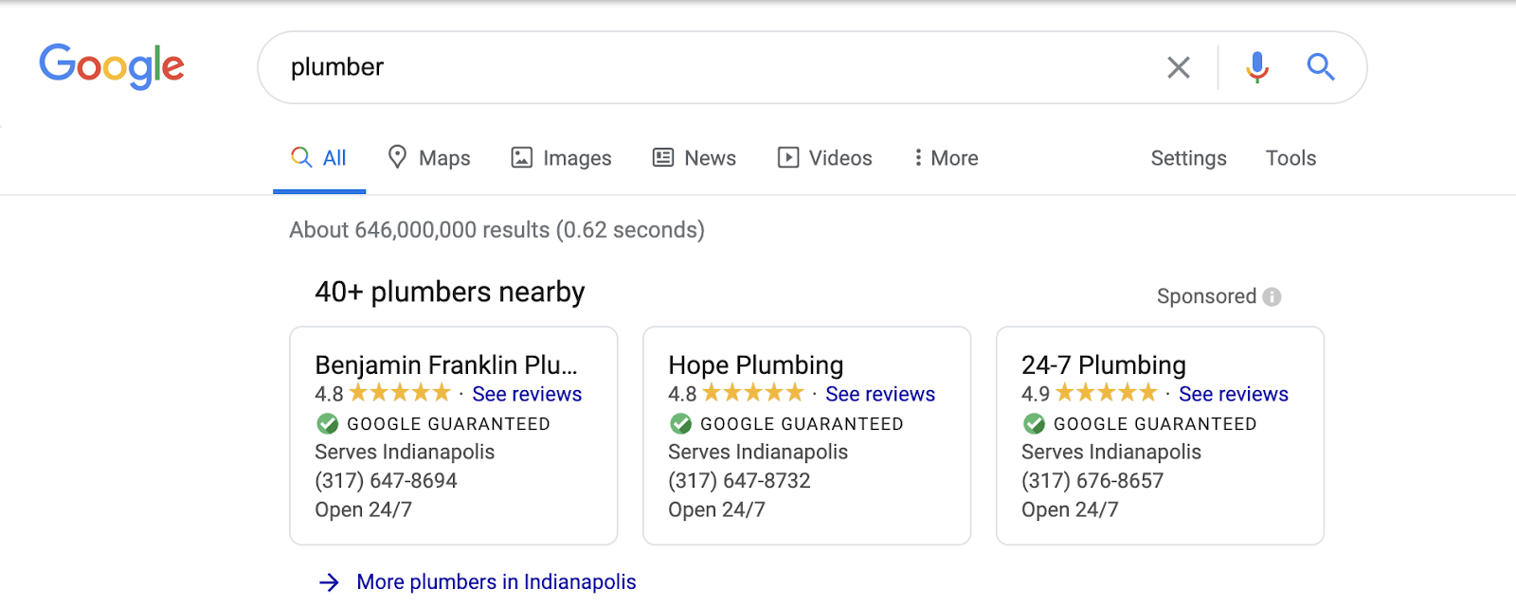Clear the search query using the X icon
1516x605 pixels.
[x=1178, y=67]
